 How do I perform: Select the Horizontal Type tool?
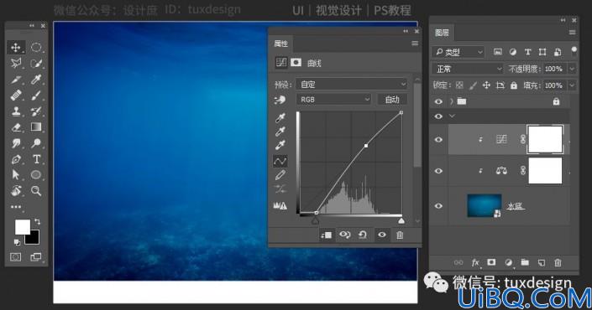click(x=36, y=159)
